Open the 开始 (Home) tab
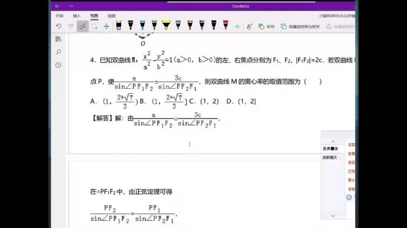Screen dimensions: 407x228 (59, 16)
